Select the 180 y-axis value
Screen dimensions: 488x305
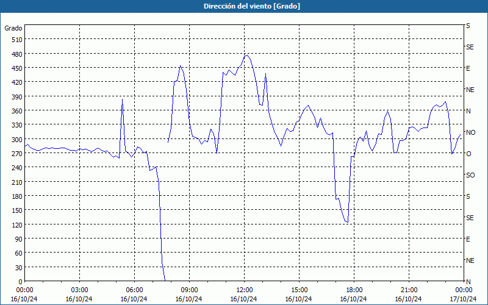17,196
